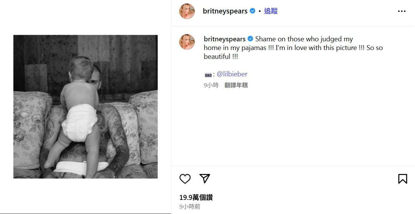Click the verified badge beside the caption username
415x214 pixels.
coord(250,39)
